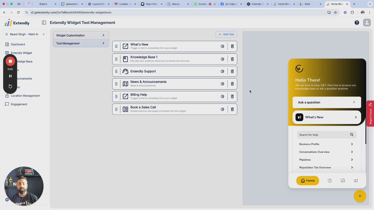This screenshot has width=374, height=210.
Task: Open the sidebar settings gear icon
Action: 7,200
